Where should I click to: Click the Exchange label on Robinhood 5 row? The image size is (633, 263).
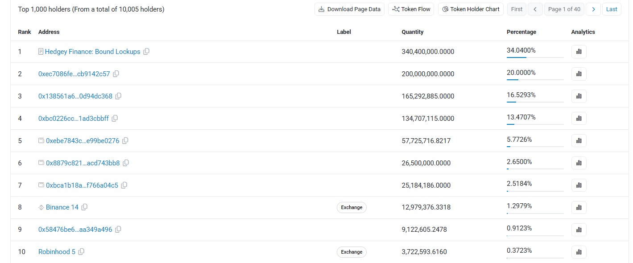point(352,252)
